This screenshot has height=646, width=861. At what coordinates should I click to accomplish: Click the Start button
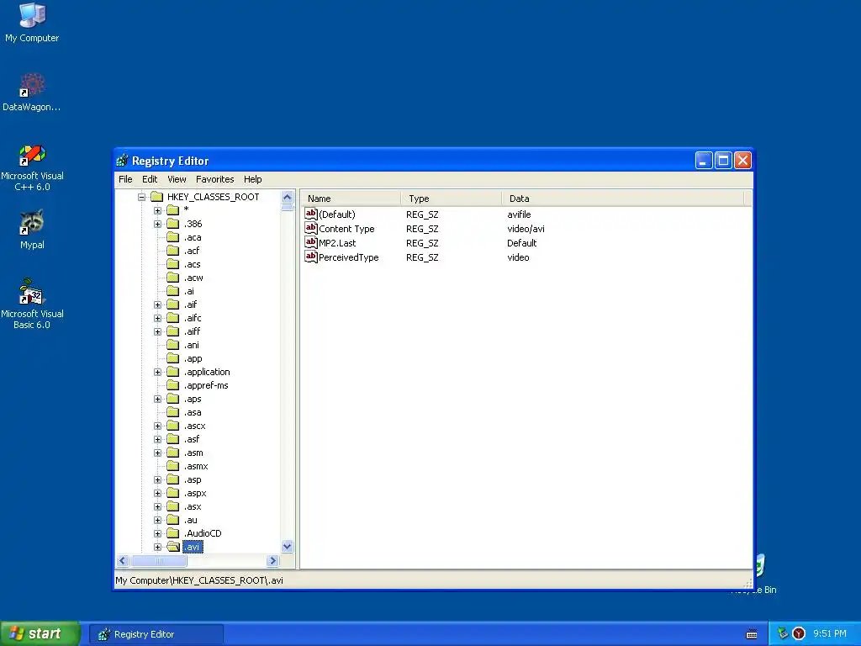[40, 633]
